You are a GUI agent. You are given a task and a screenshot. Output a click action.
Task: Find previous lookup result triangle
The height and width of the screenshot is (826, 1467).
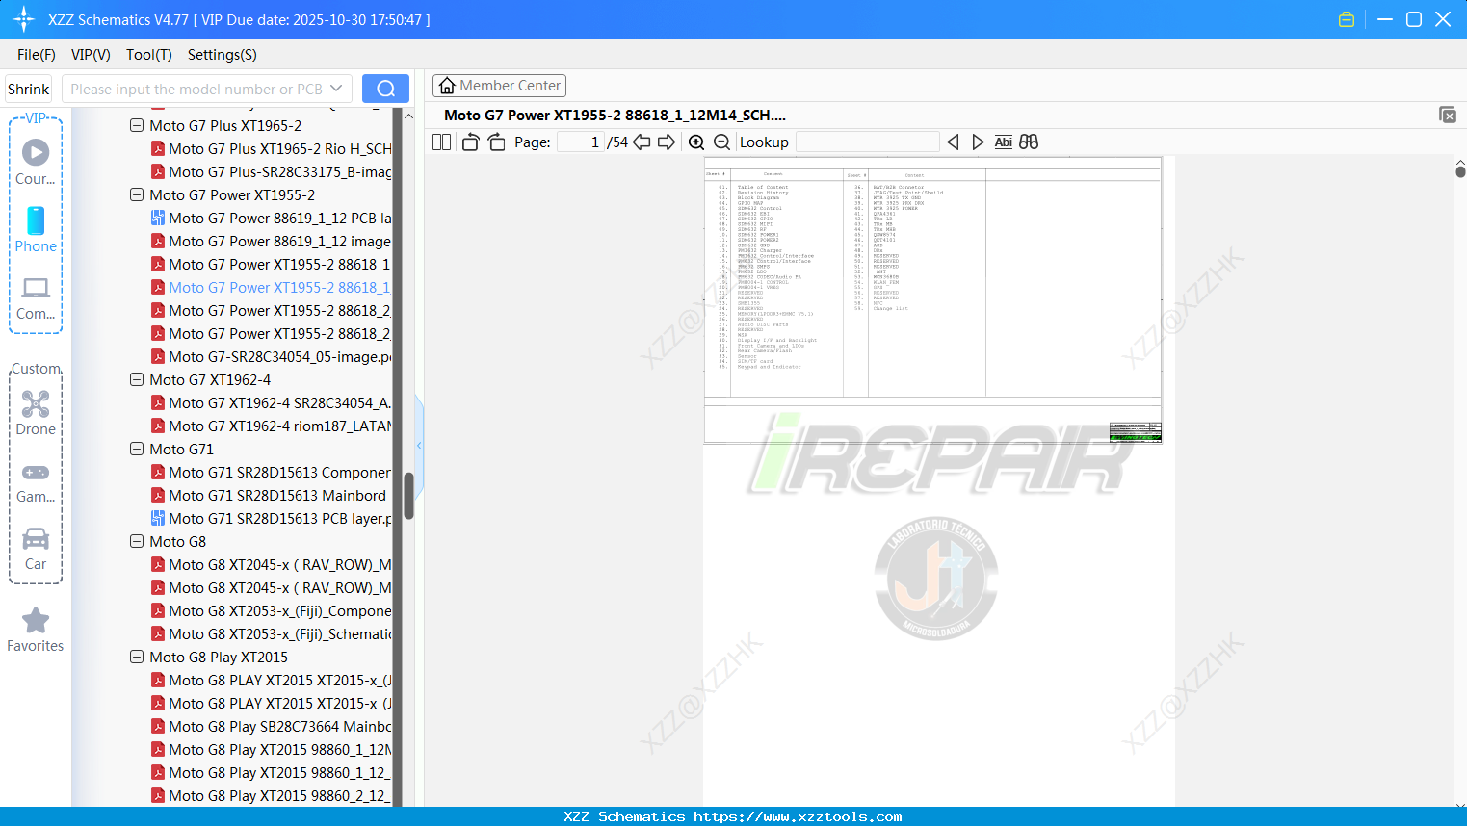click(953, 142)
